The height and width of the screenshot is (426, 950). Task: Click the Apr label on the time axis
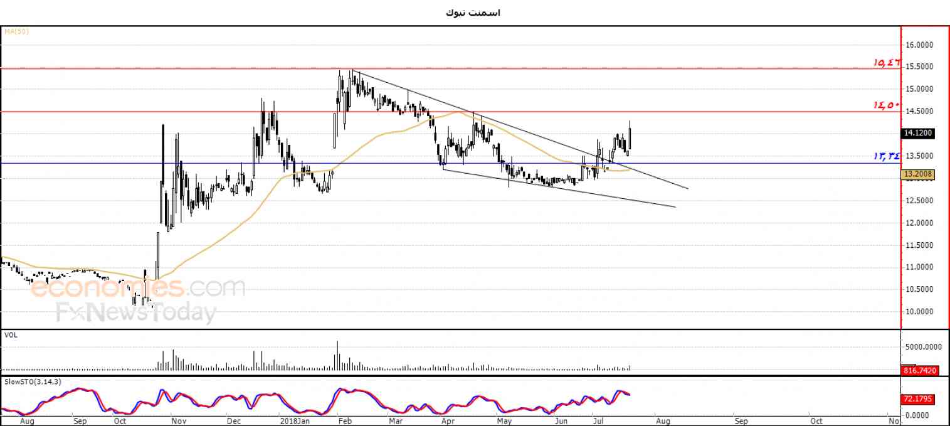pos(448,421)
